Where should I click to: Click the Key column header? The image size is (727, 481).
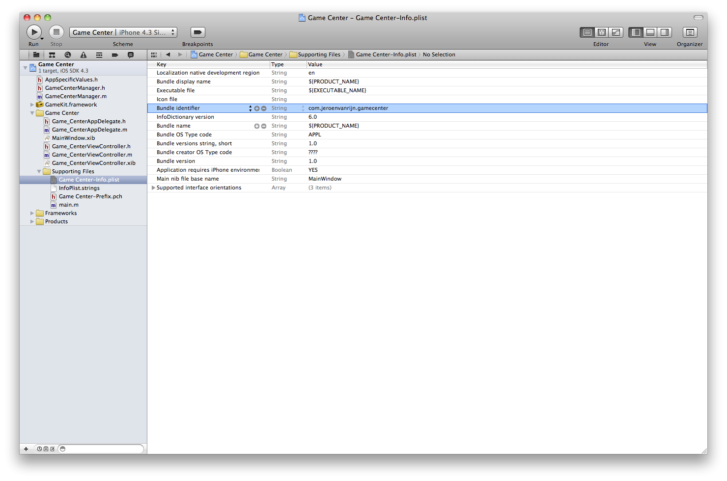point(209,64)
